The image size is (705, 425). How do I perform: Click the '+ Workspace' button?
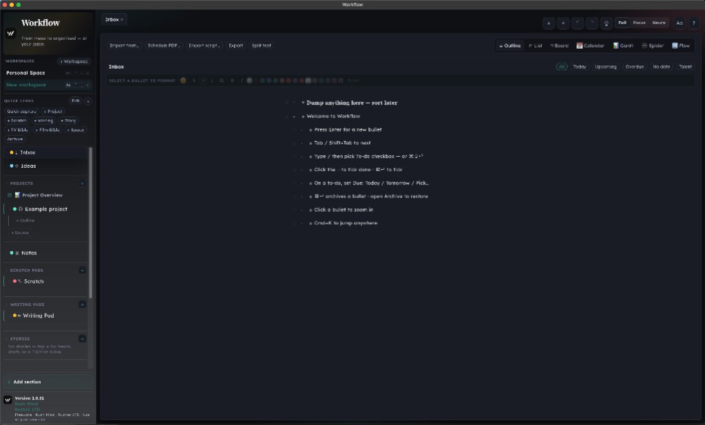click(74, 61)
